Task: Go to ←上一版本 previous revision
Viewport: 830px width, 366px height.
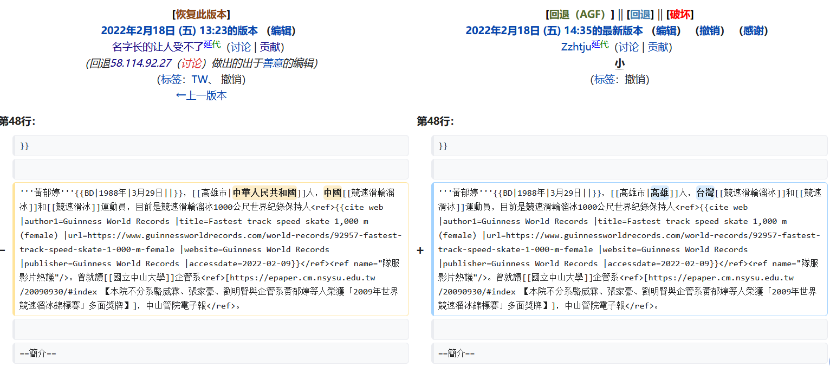Action: pyautogui.click(x=201, y=95)
